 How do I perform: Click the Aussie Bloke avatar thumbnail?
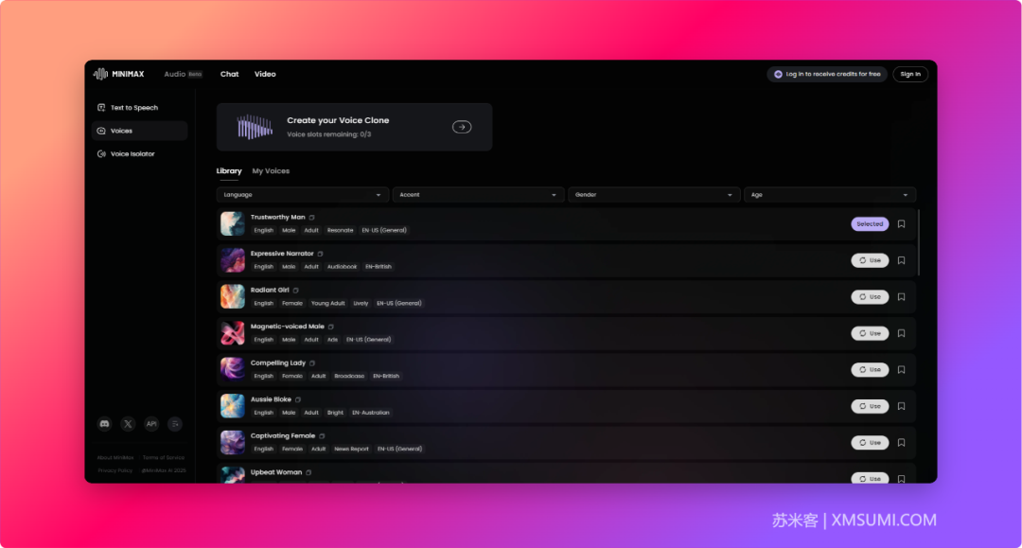pos(233,407)
